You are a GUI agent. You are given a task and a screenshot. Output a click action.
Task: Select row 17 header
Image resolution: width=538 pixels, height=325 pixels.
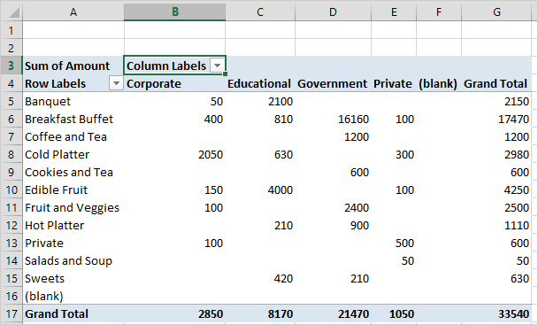(12, 313)
